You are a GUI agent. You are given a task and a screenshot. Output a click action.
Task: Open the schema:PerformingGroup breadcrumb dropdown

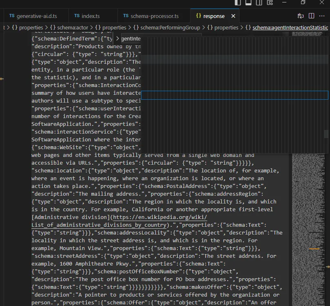(170, 28)
